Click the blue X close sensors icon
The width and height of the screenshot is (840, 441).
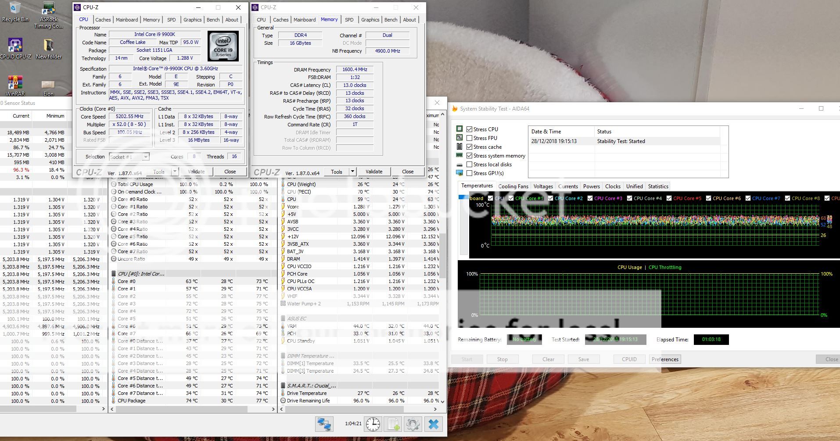[434, 424]
